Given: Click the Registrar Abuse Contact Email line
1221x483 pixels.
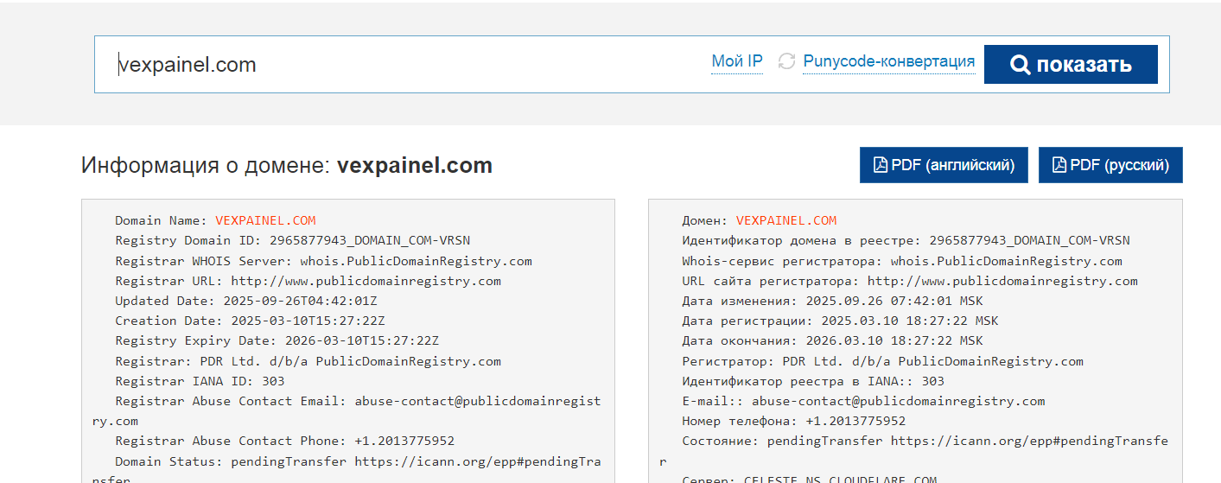Looking at the screenshot, I should click(x=347, y=411).
